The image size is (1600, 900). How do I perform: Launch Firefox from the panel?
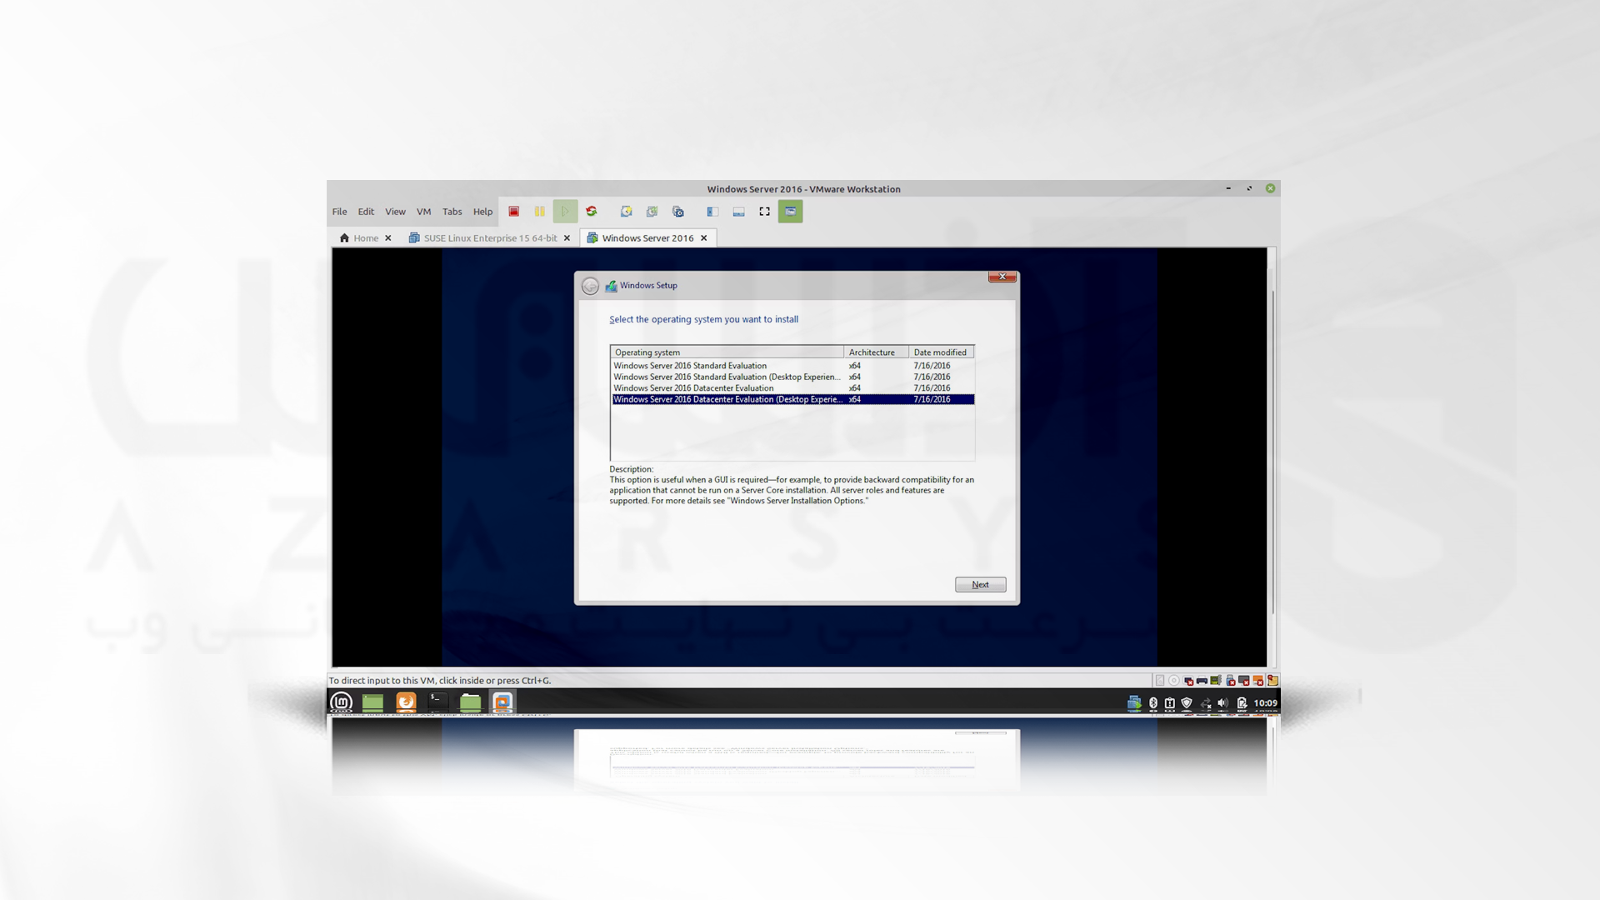pos(406,702)
